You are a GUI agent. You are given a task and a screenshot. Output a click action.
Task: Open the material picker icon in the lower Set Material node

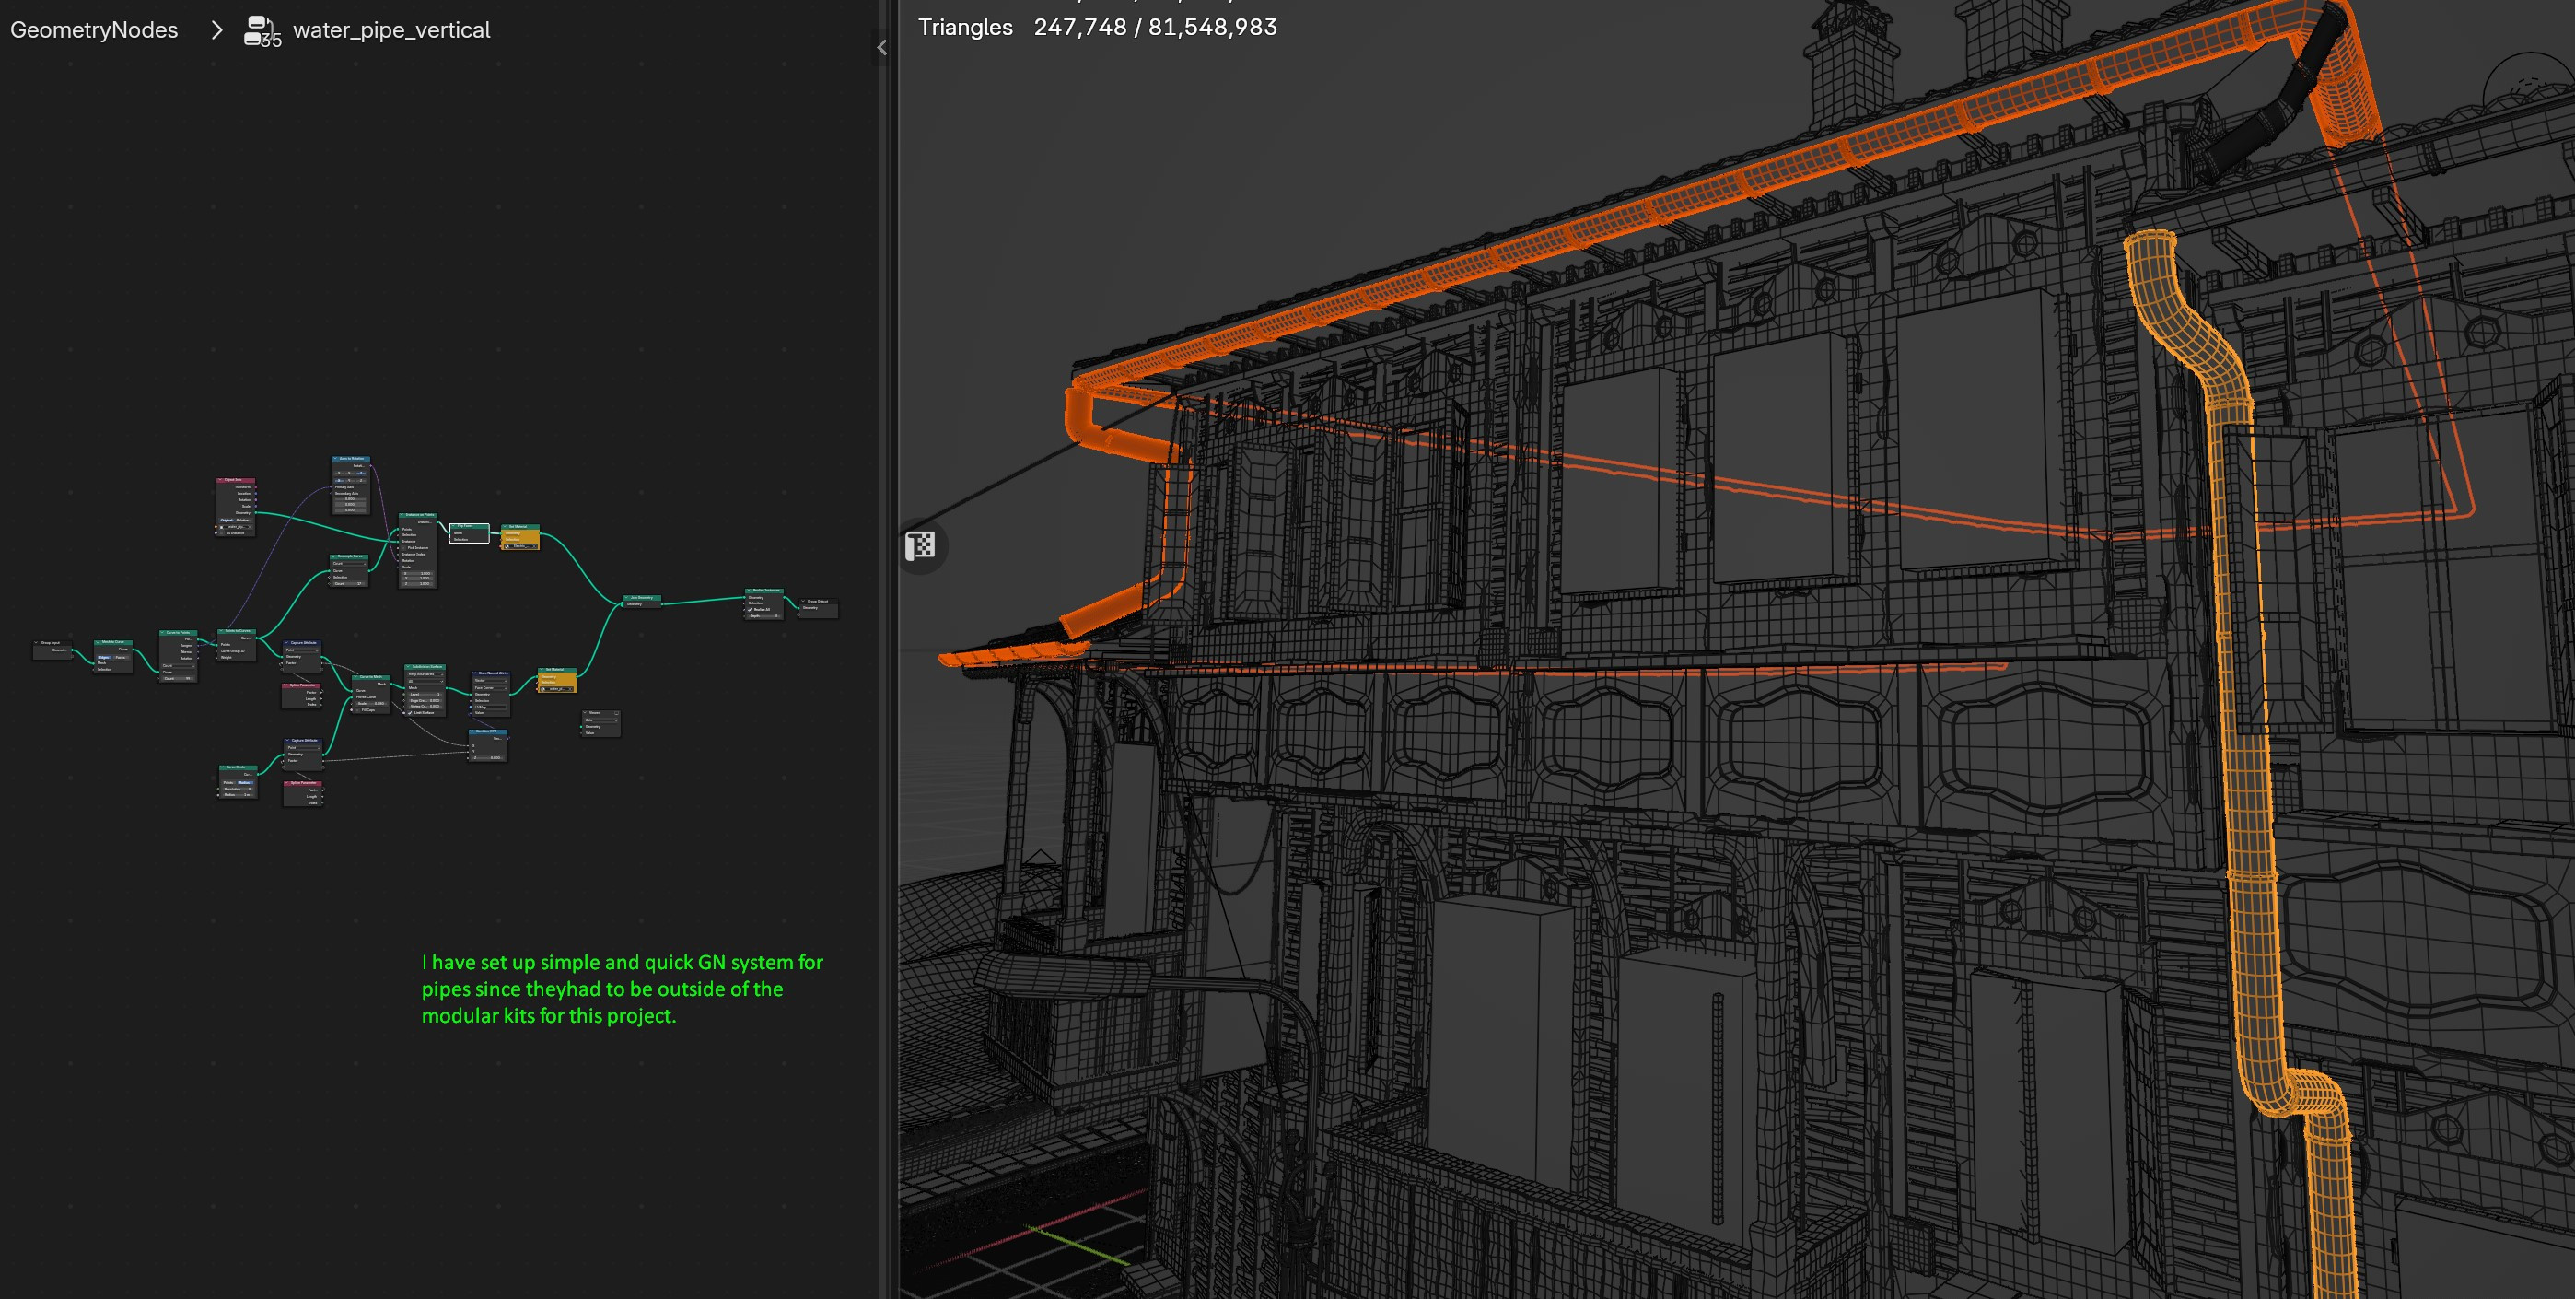(x=542, y=690)
